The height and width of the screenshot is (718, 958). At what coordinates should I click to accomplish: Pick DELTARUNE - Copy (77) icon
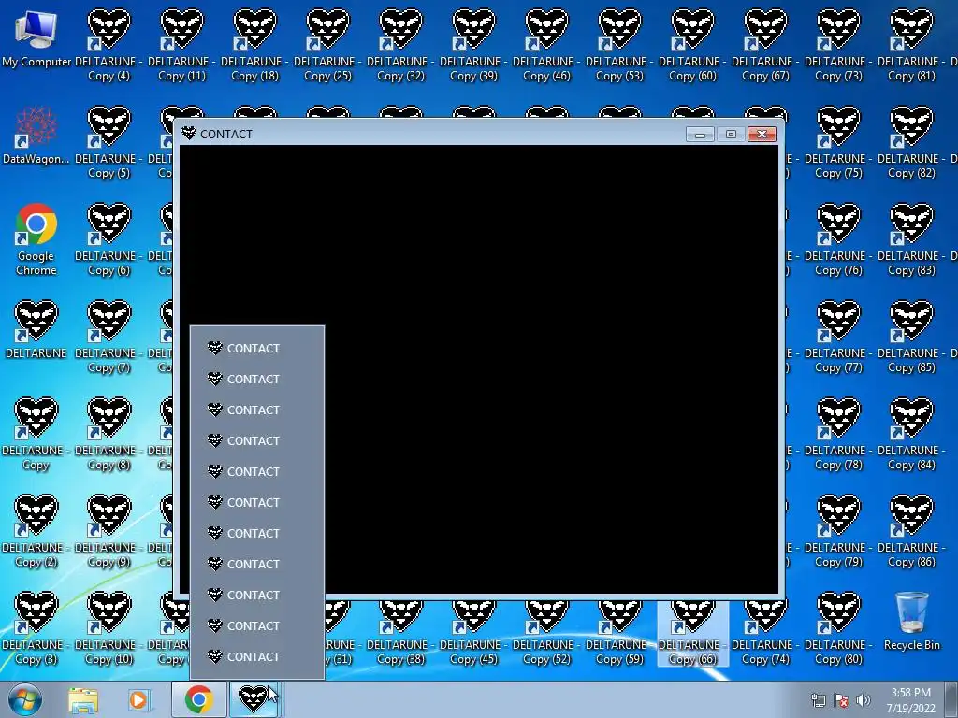click(838, 337)
